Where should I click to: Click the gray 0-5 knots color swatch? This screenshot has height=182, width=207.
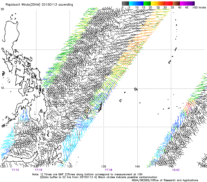click(x=125, y=3)
